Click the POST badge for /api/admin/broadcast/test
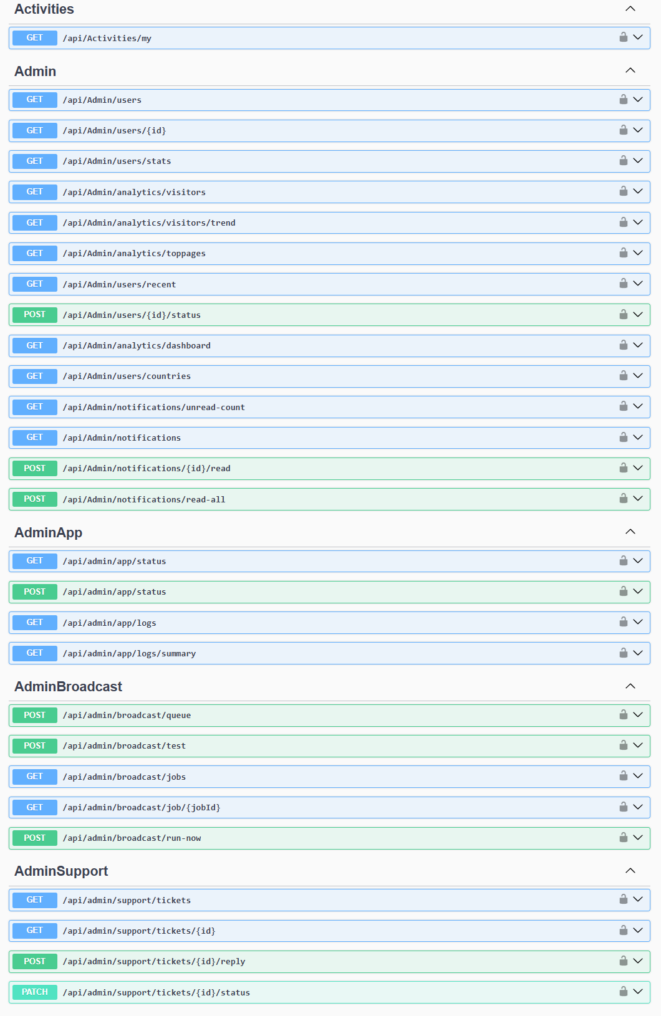661x1016 pixels. tap(35, 745)
